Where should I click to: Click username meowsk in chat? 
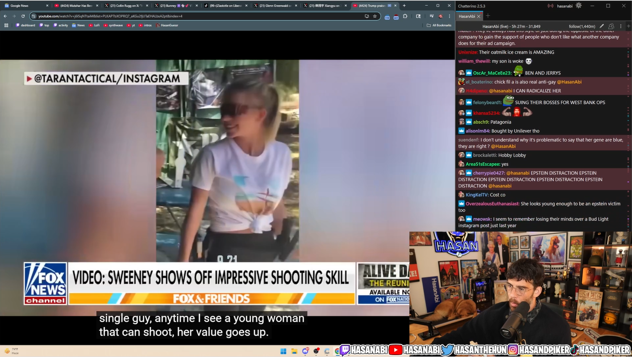[x=482, y=219]
